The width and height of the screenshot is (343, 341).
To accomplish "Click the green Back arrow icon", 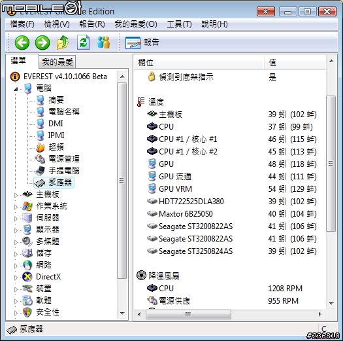I will (22, 43).
